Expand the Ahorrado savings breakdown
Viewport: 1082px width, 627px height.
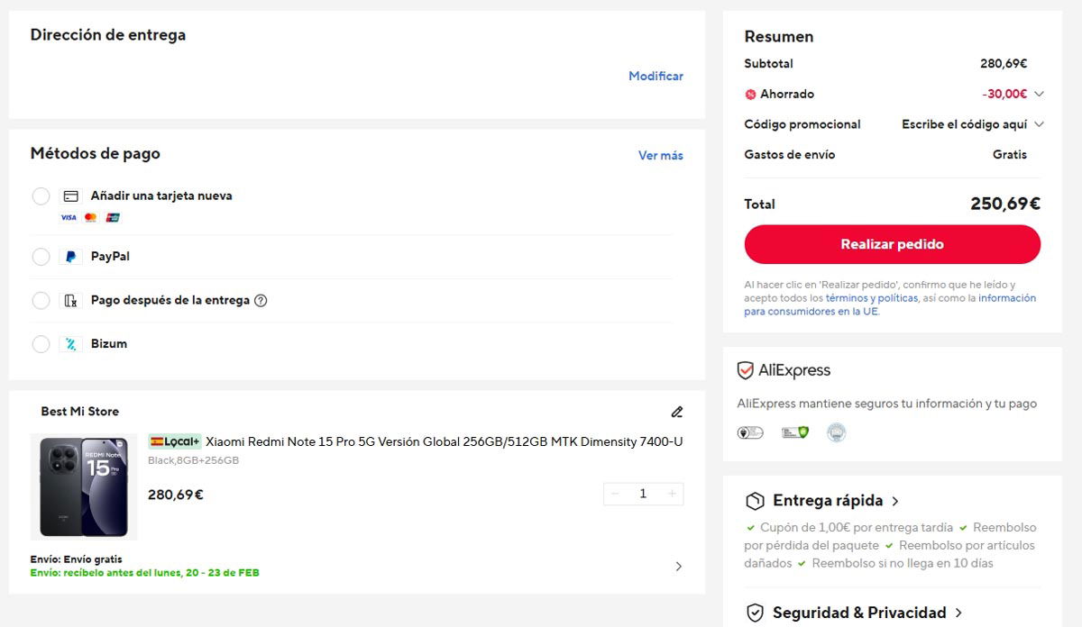(x=1038, y=94)
